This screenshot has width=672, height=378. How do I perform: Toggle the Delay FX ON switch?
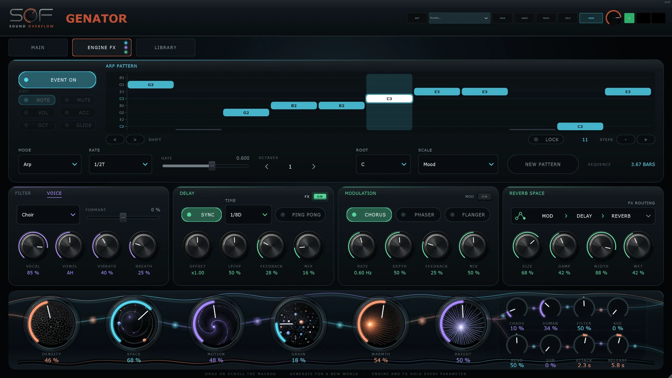click(320, 197)
